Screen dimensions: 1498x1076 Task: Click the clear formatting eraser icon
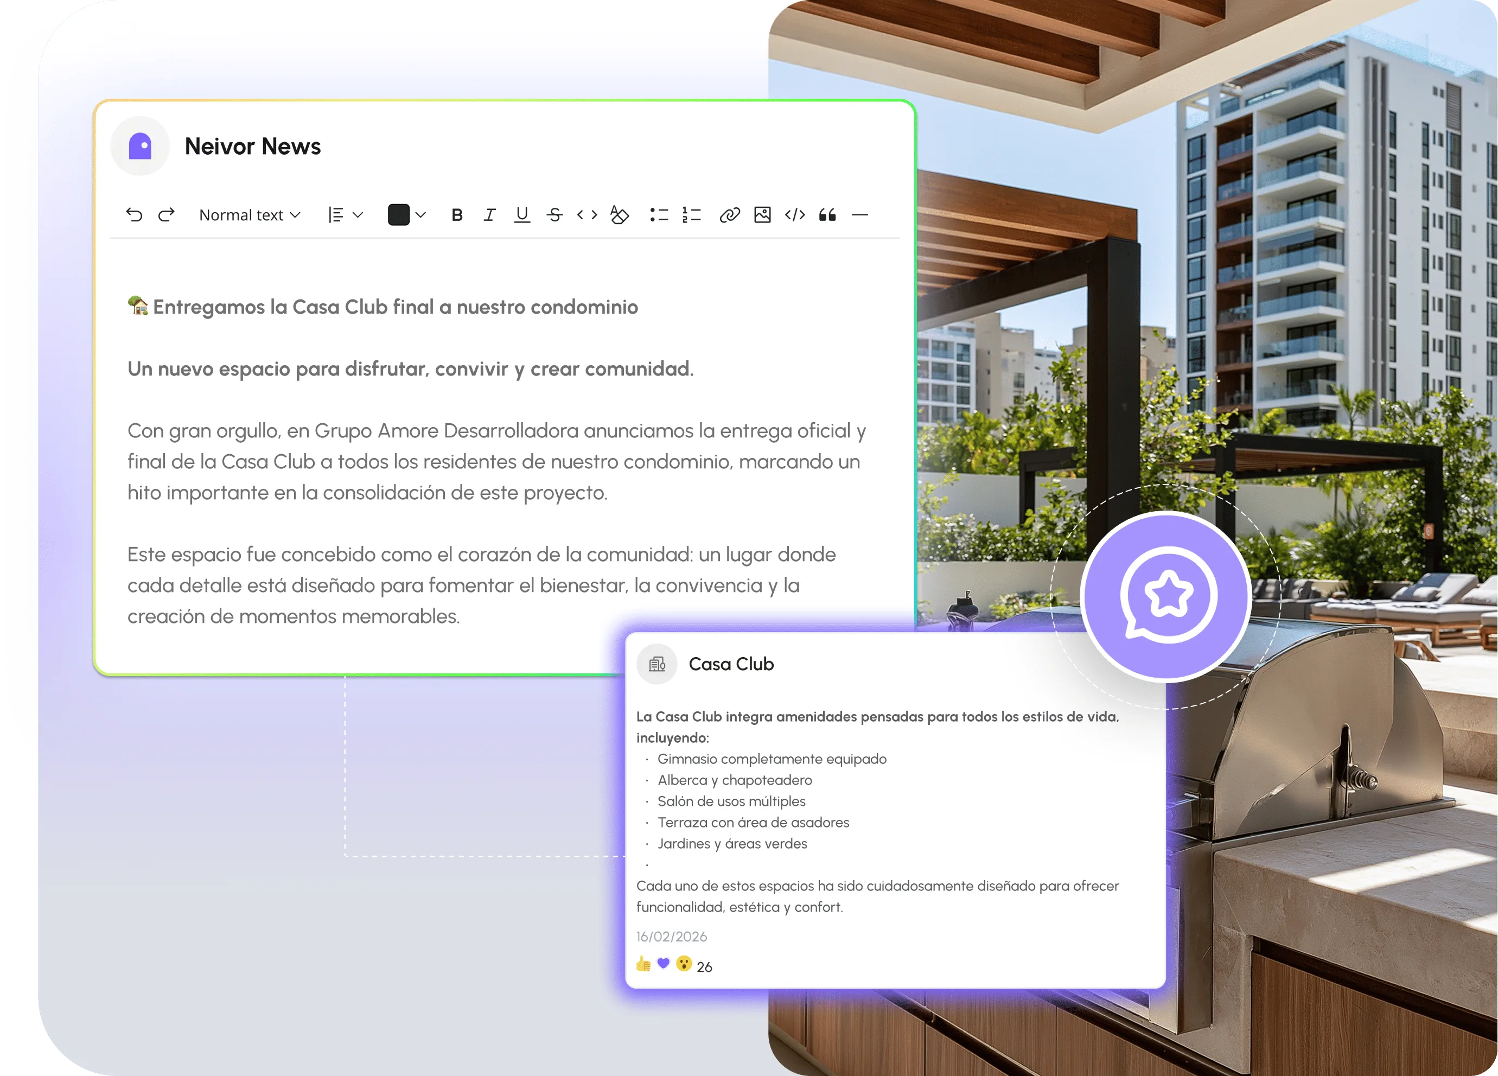620,215
